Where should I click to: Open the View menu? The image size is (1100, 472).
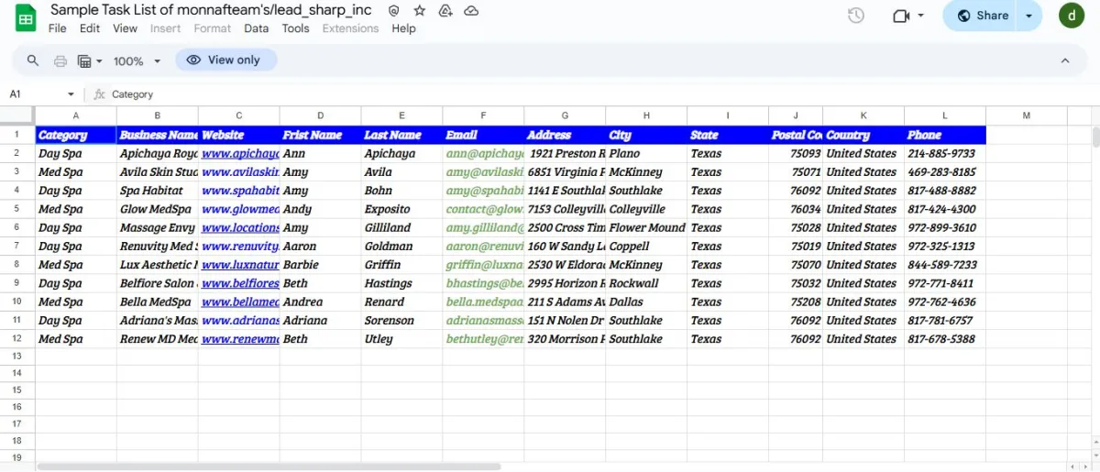coord(125,28)
